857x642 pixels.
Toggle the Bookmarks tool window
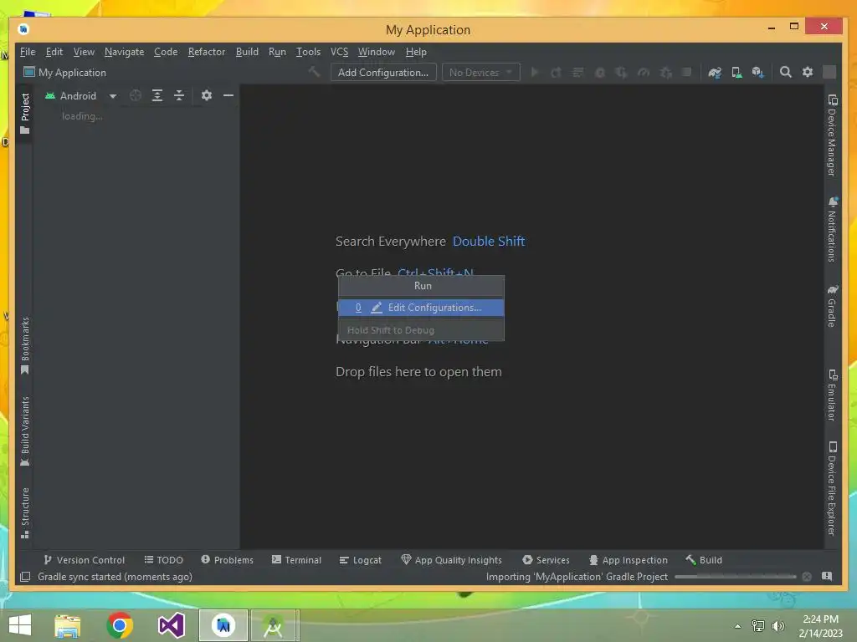(24, 345)
